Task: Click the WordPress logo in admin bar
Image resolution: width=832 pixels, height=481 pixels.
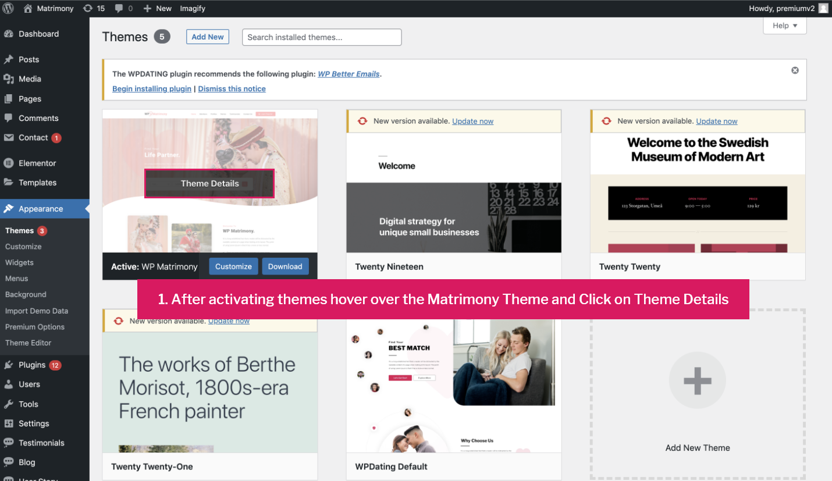Action: pyautogui.click(x=8, y=8)
